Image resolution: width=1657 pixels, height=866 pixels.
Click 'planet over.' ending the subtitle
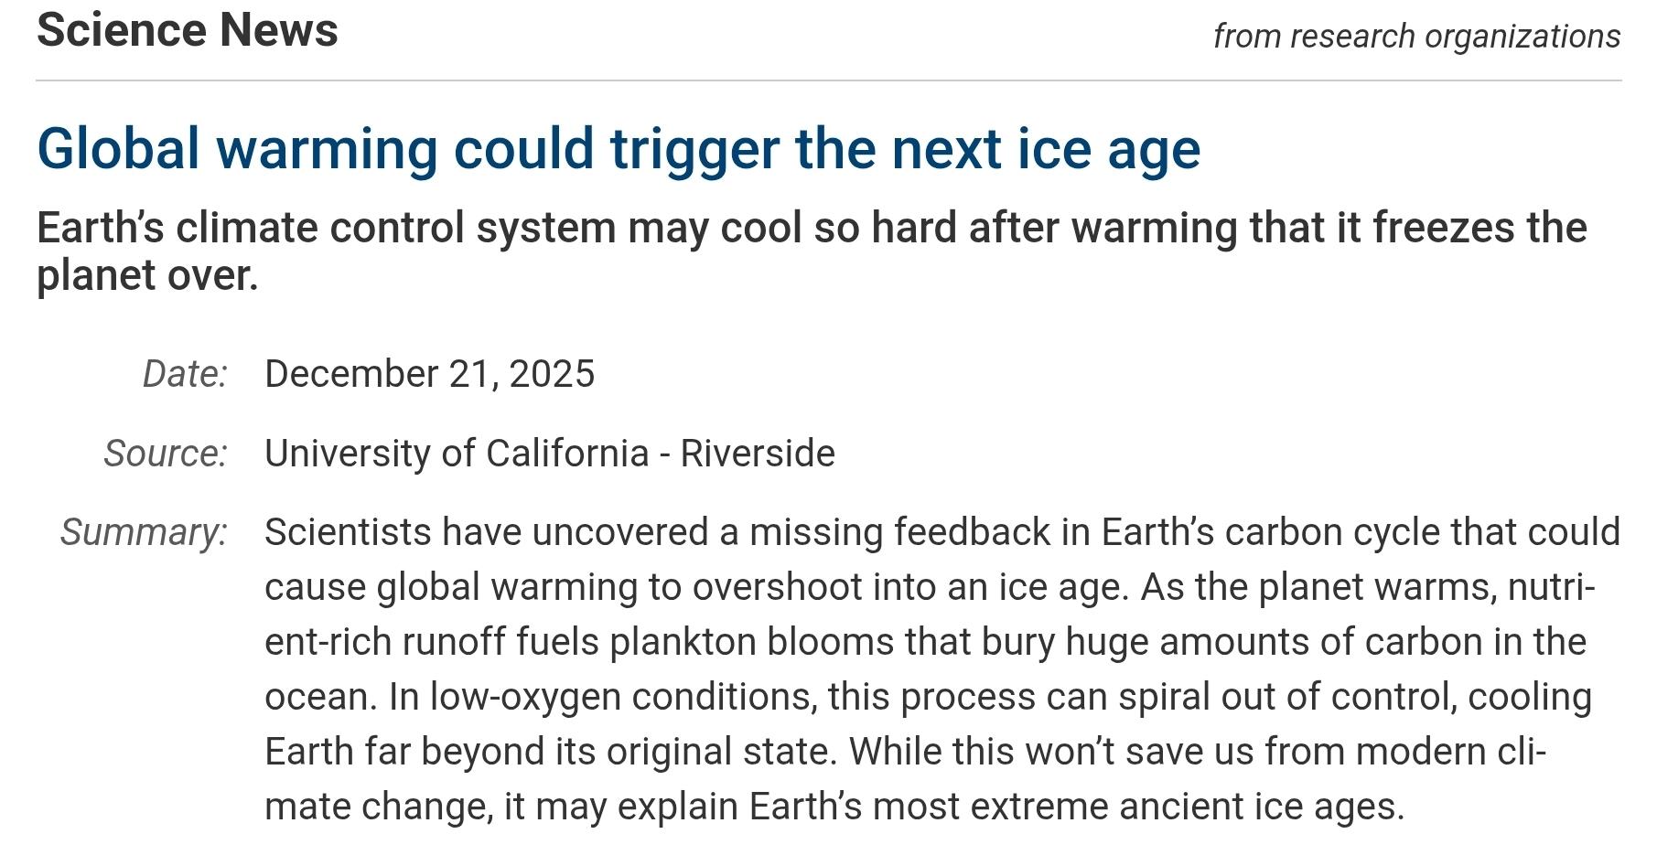[x=147, y=275]
